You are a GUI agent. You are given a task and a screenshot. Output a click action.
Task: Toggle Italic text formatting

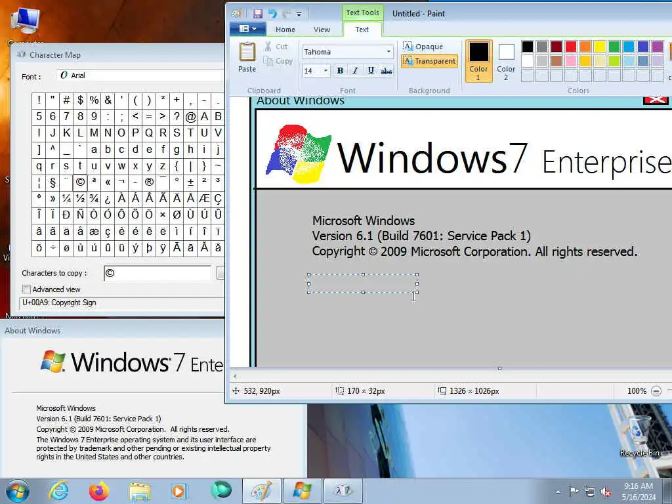(355, 71)
